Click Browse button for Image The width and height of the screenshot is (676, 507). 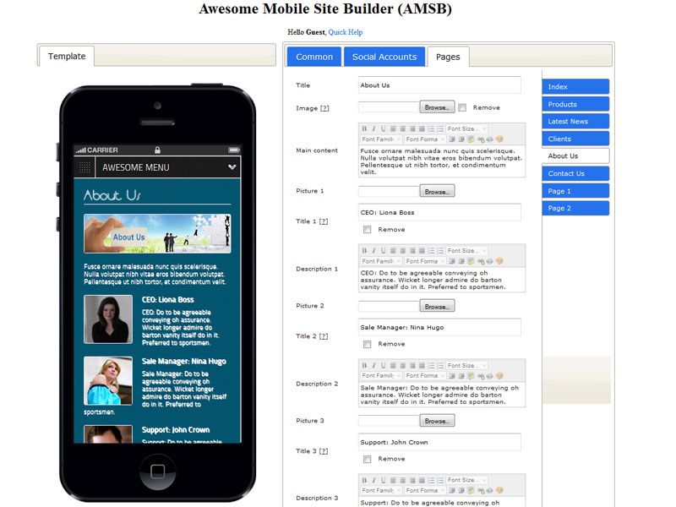(x=437, y=107)
